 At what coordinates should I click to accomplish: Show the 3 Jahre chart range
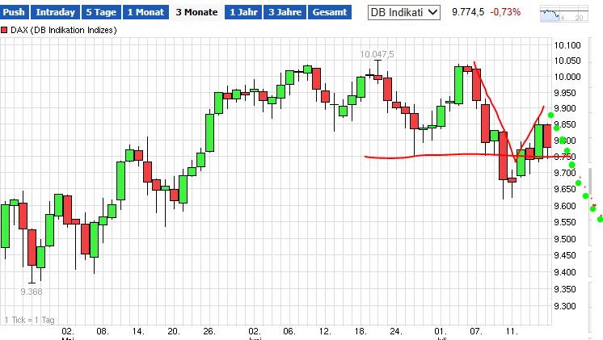[x=285, y=12]
